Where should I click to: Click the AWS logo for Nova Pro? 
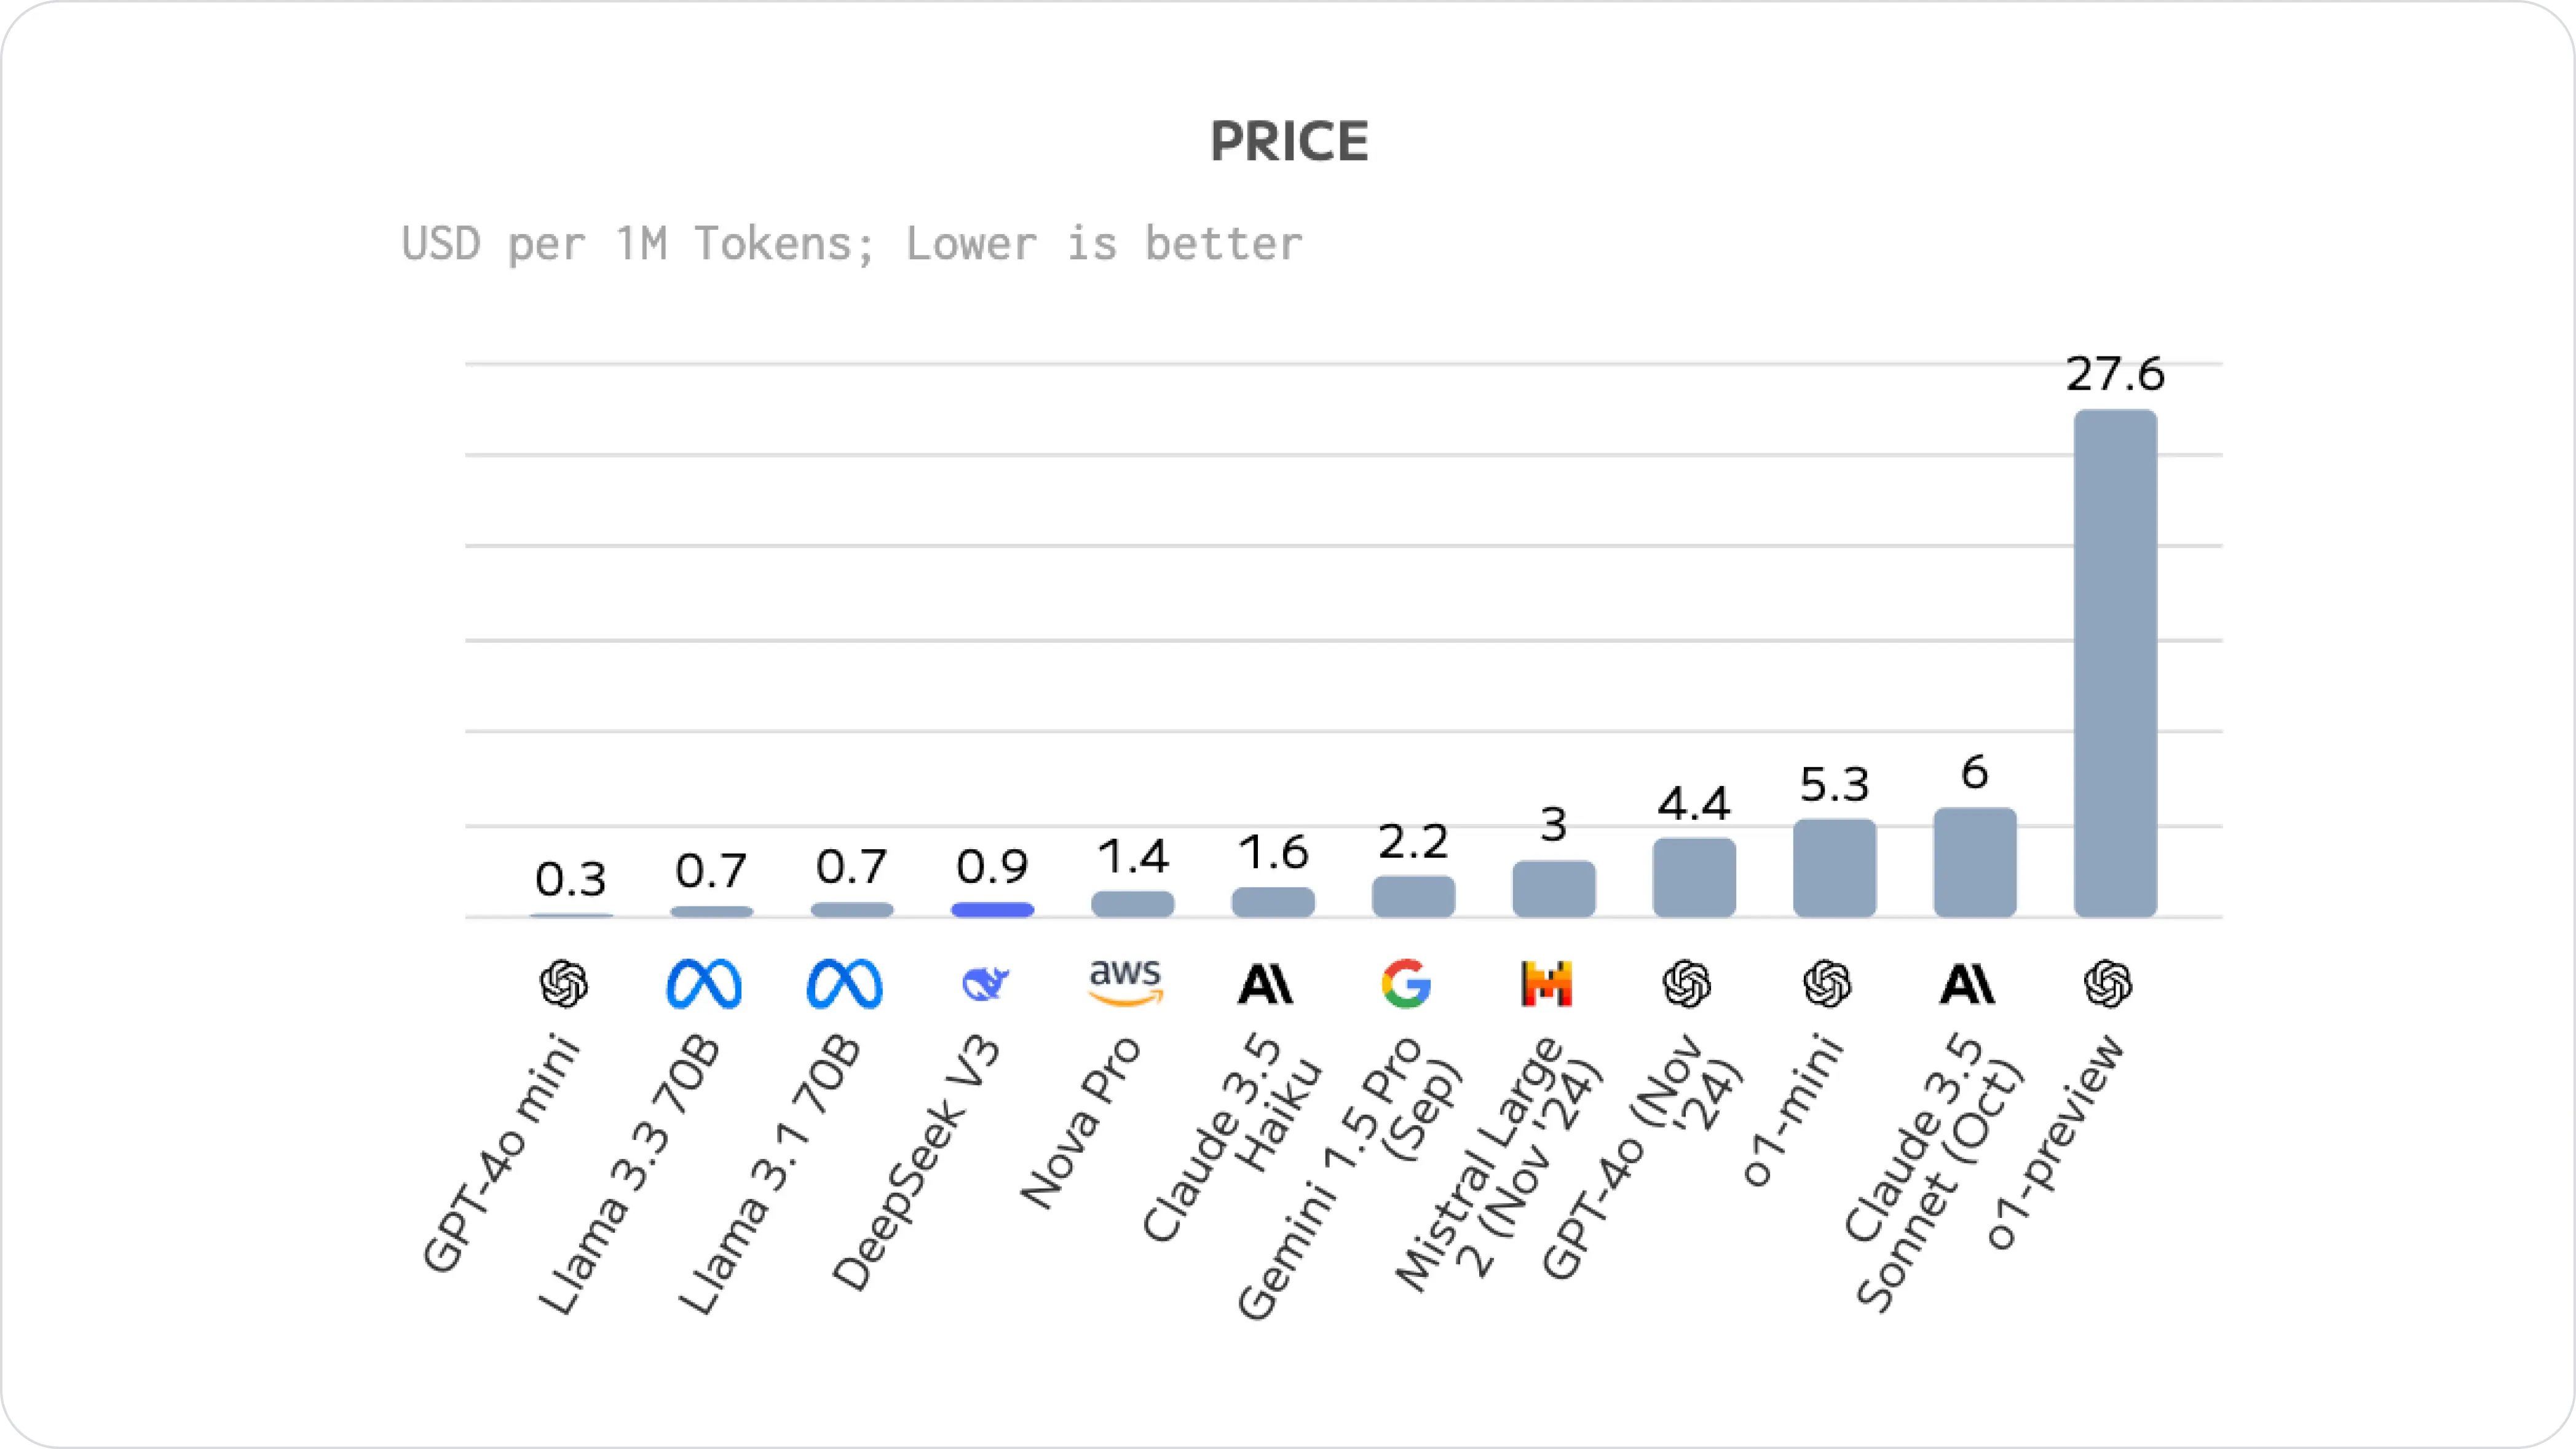tap(1126, 983)
